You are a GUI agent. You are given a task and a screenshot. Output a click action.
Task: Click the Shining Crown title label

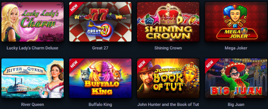pyautogui.click(x=168, y=48)
